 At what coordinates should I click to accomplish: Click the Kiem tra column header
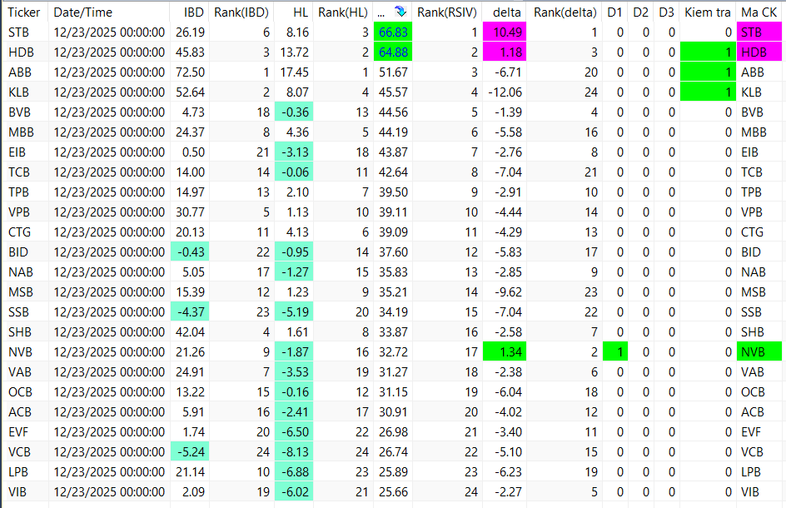[707, 12]
